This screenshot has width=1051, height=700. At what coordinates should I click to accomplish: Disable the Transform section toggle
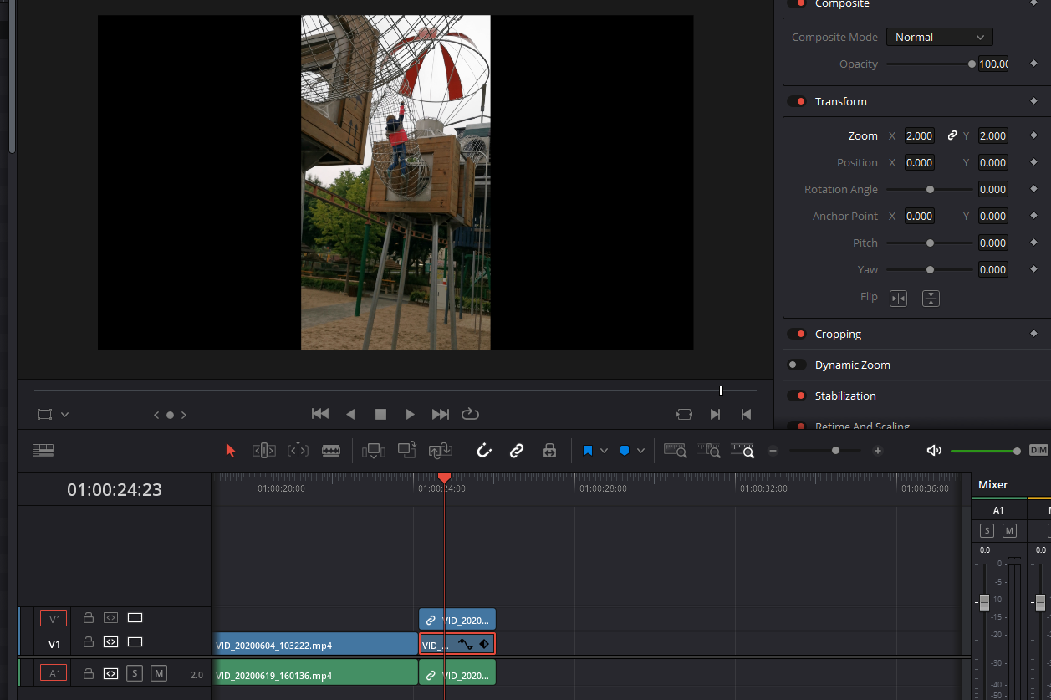tap(797, 101)
